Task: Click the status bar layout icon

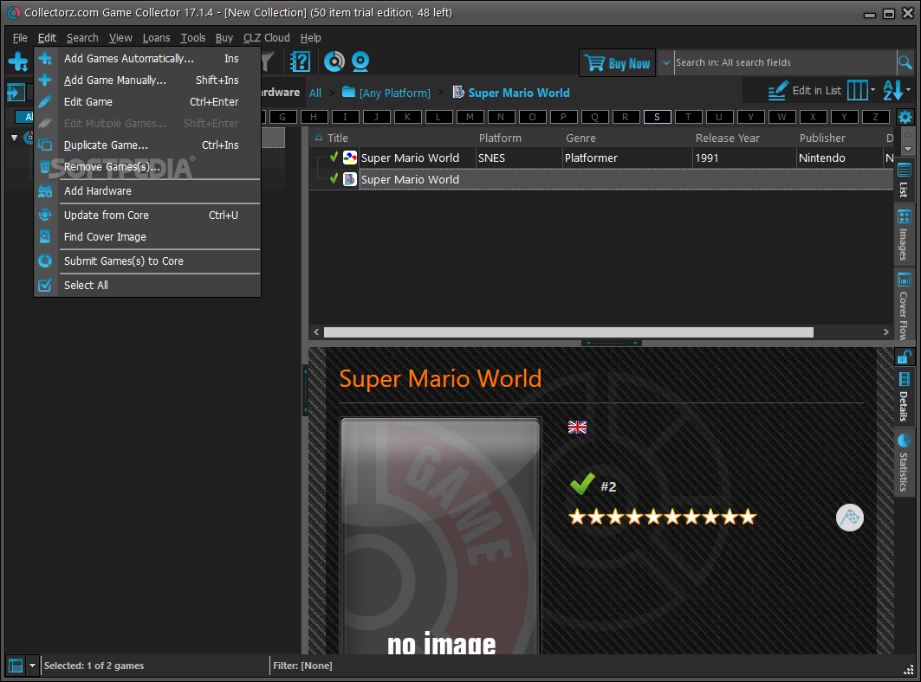Action: click(16, 666)
